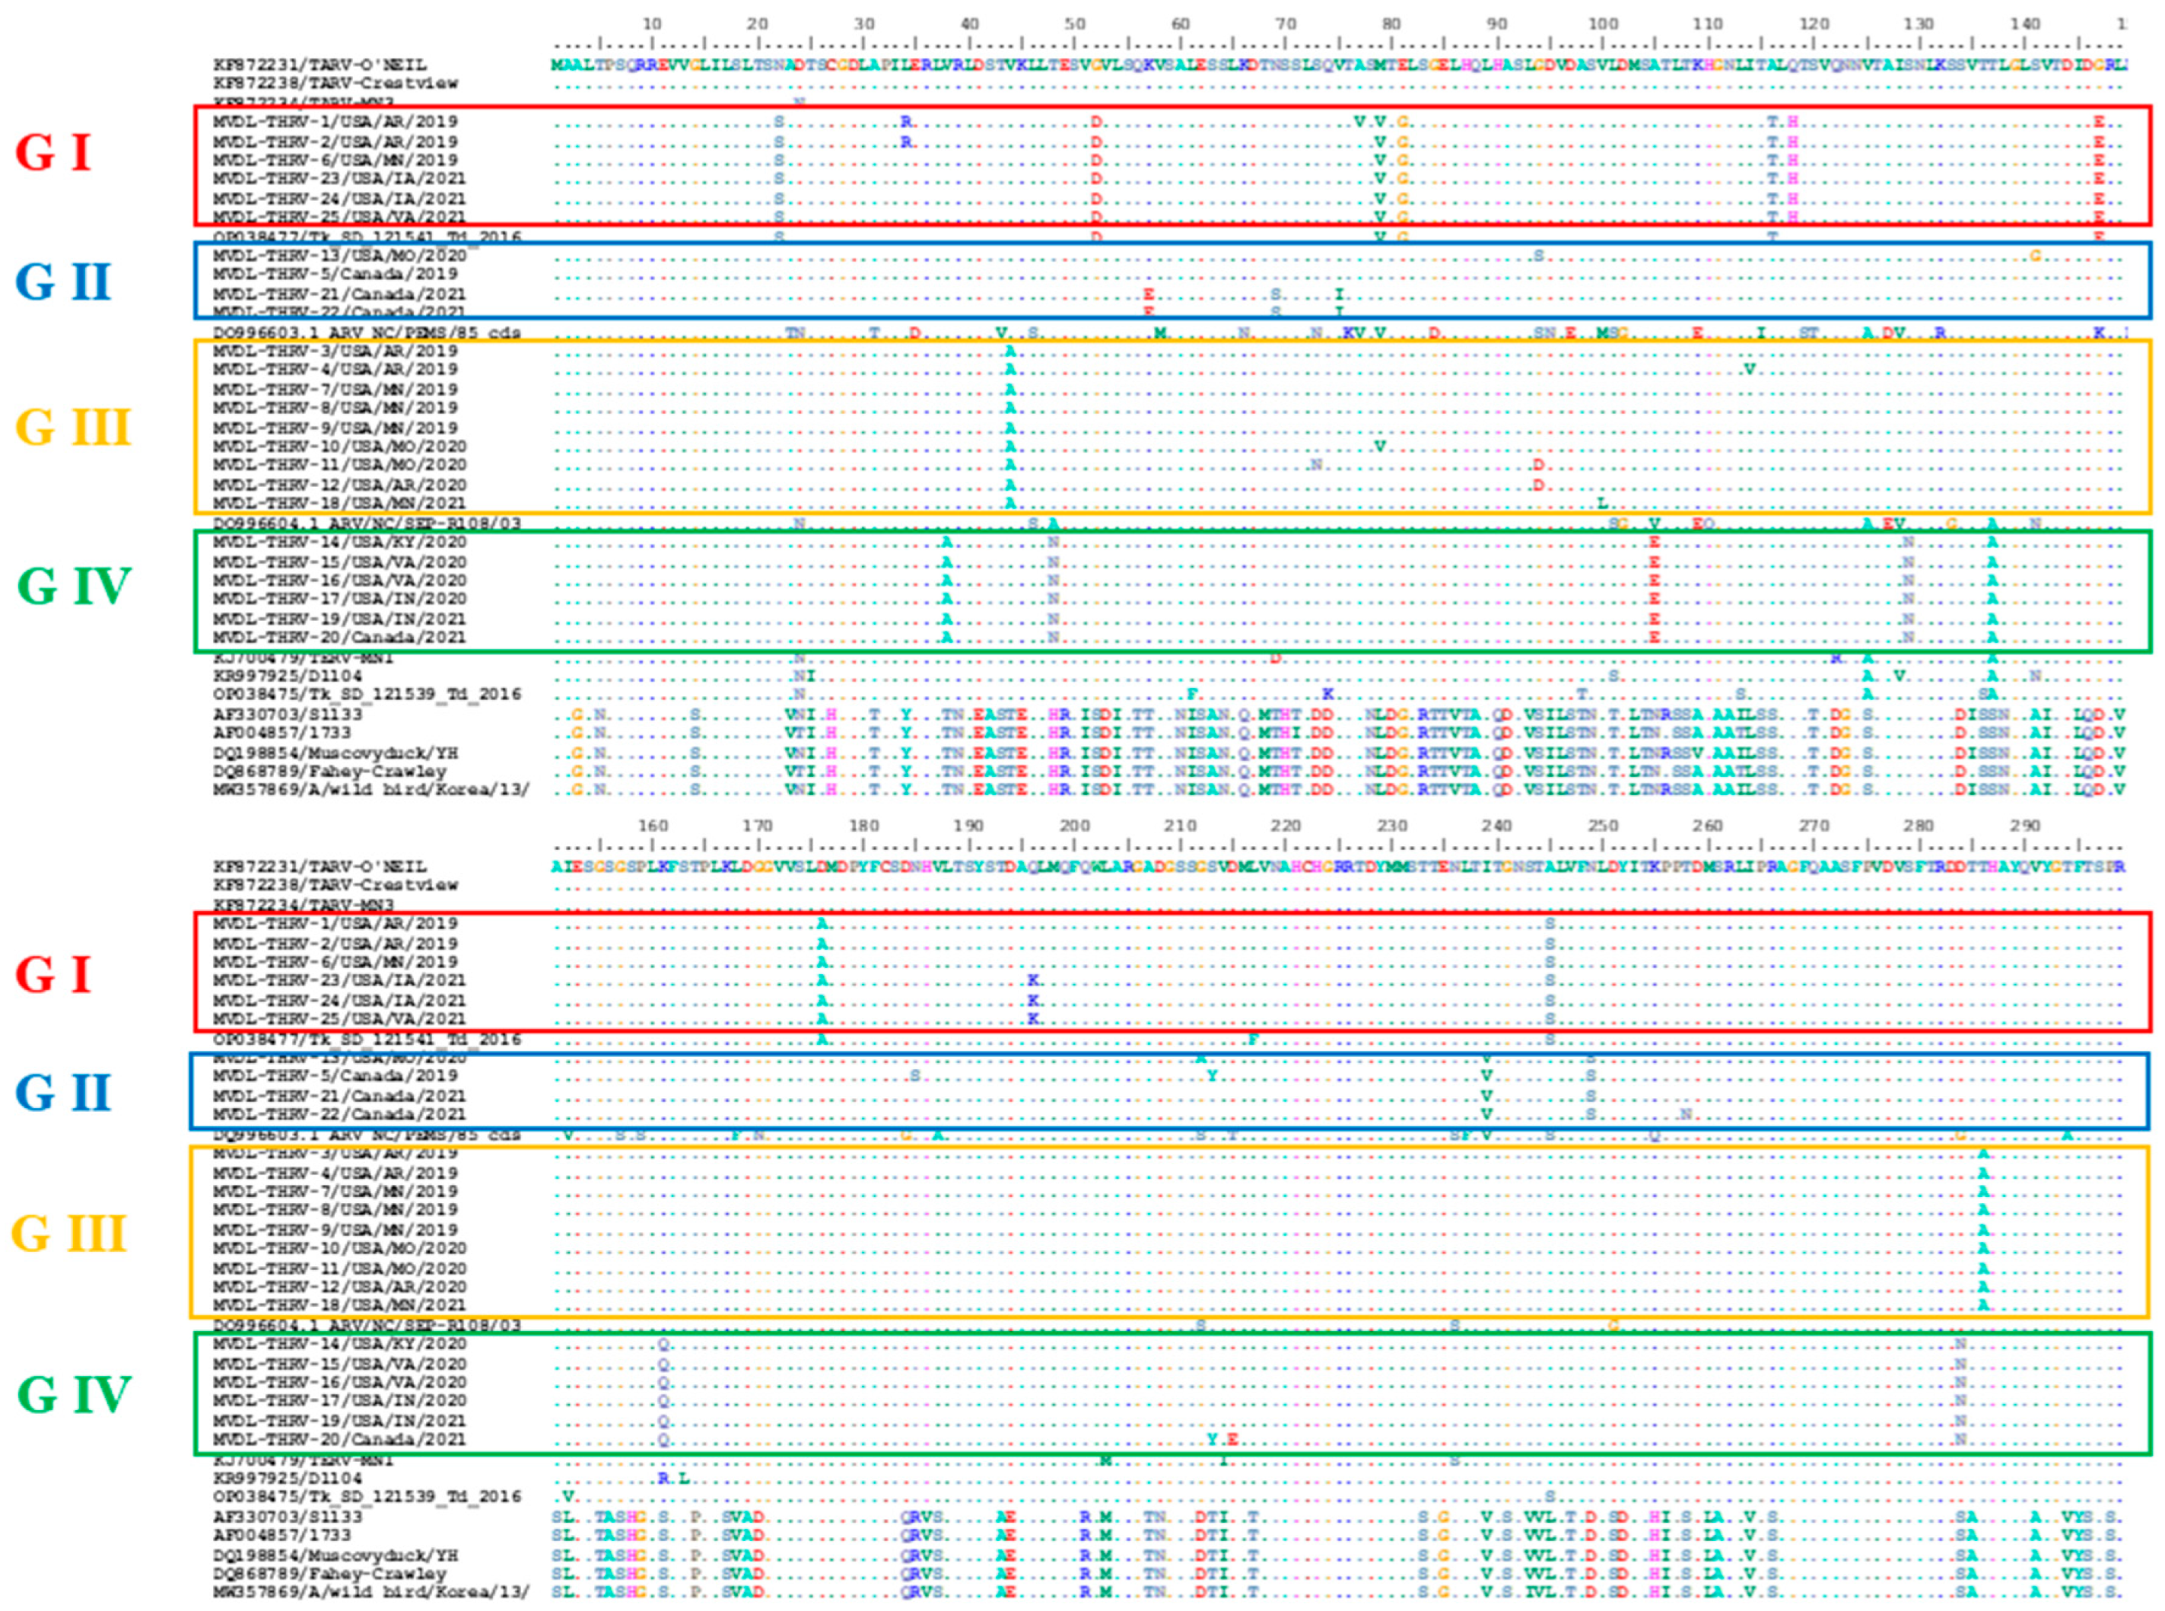Click MVDL-THRV-14/USA/KY/2020 in upper block
Viewport: 2165px width, 1611px height.
339,543
